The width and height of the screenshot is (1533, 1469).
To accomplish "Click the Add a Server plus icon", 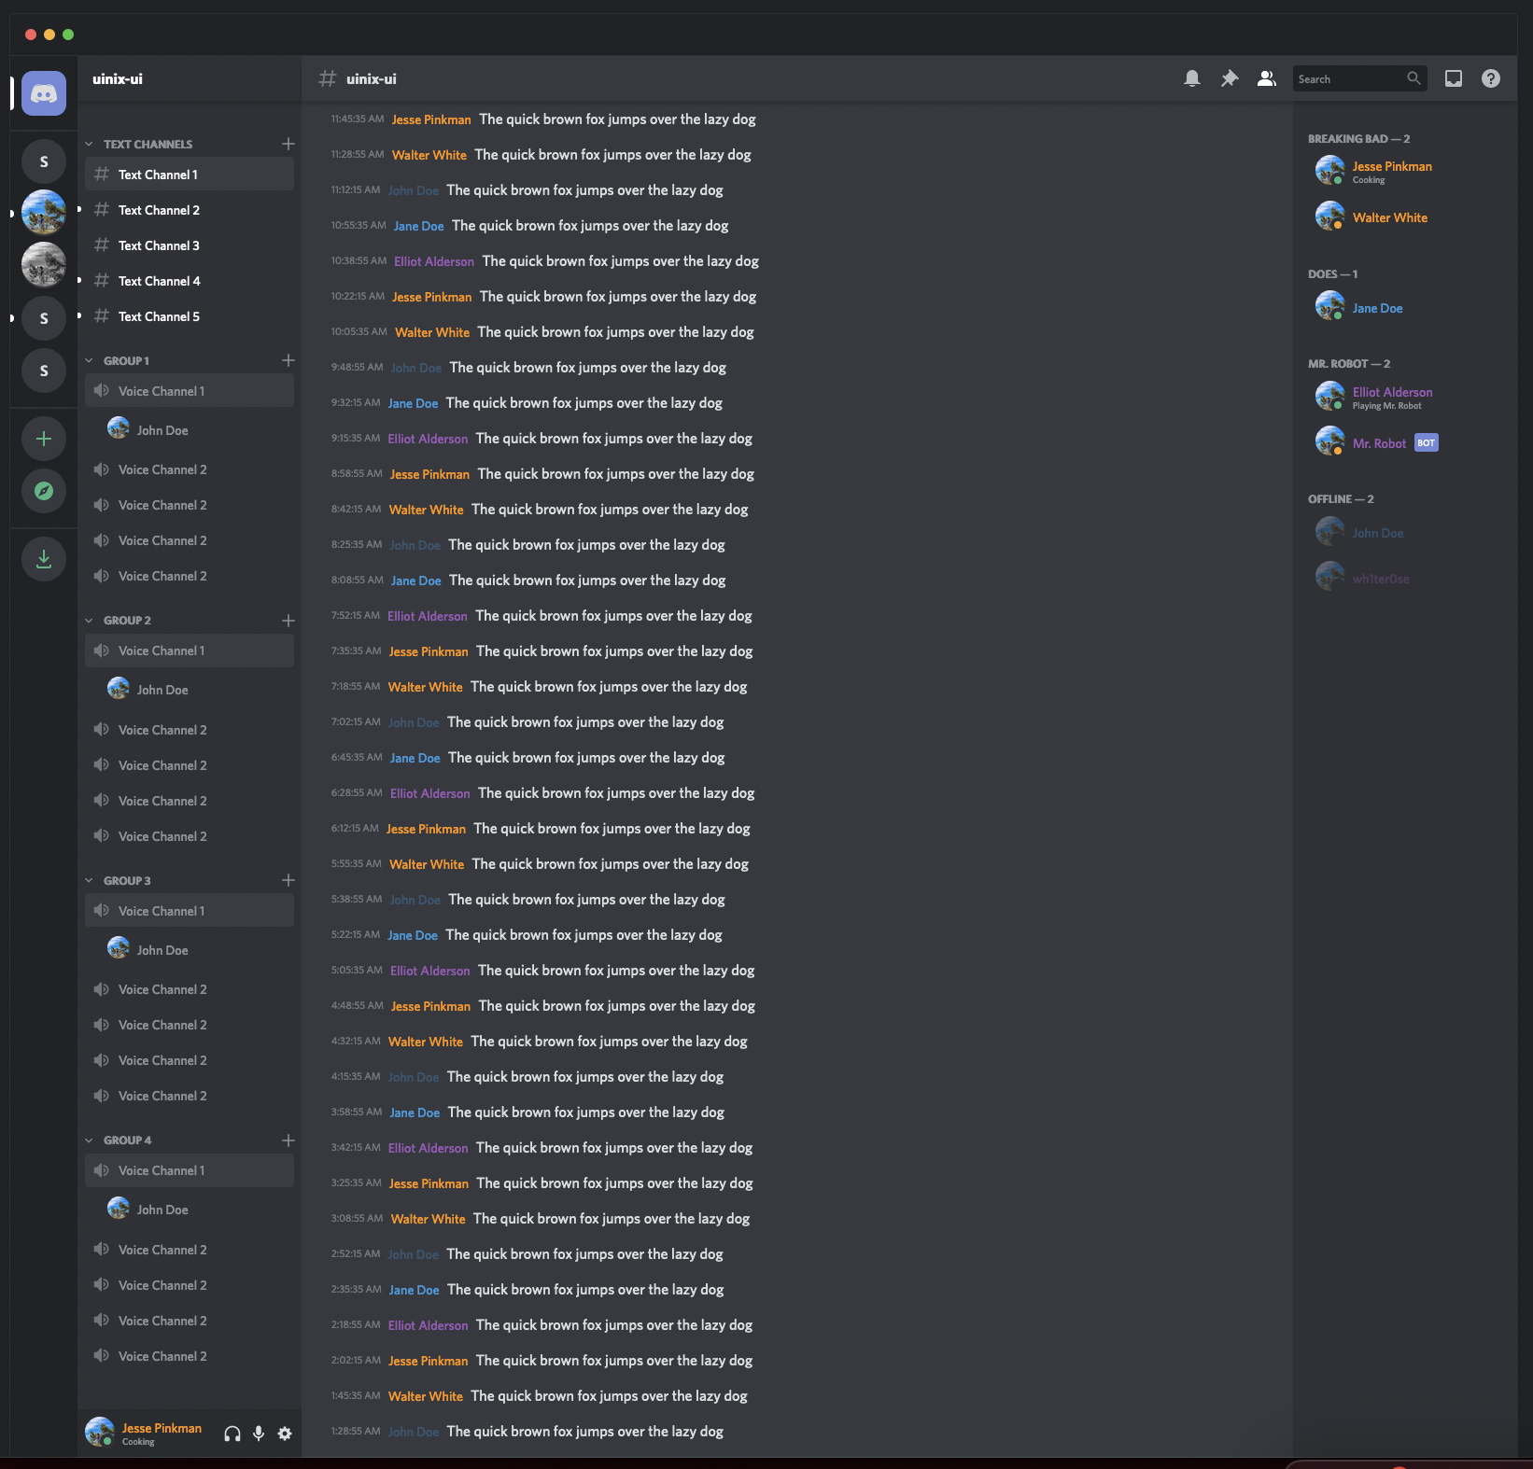I will (x=44, y=438).
